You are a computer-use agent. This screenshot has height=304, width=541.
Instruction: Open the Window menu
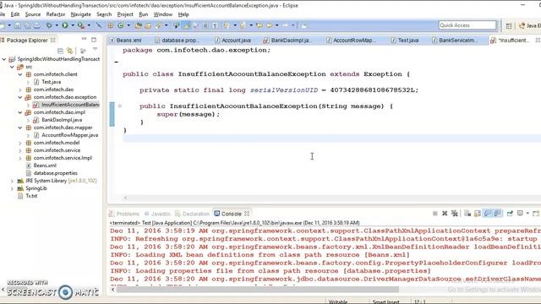163,14
